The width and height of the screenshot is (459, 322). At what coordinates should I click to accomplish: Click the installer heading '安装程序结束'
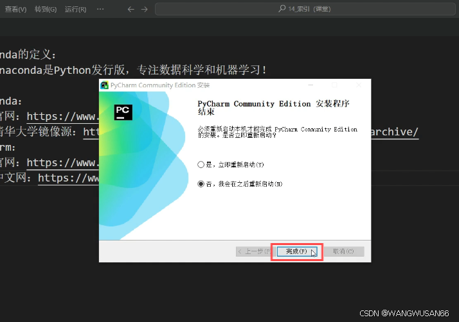point(273,107)
